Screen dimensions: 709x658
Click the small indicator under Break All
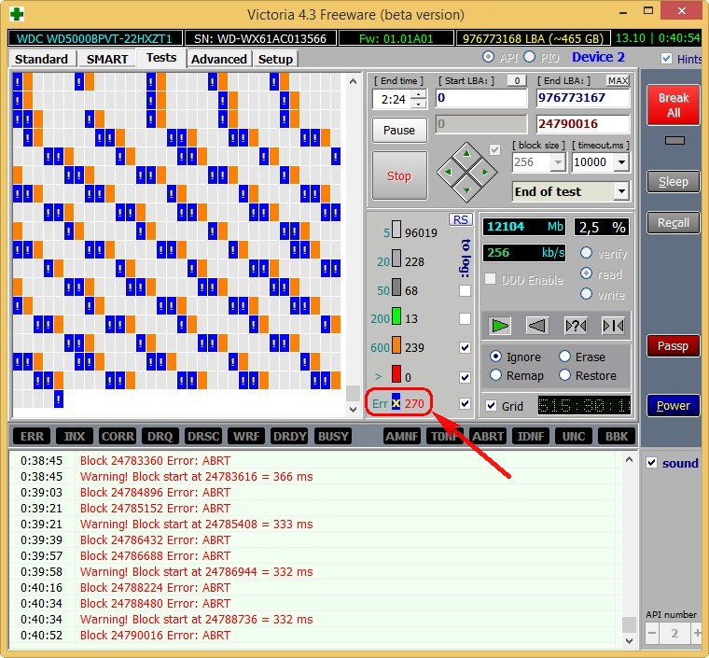(674, 141)
